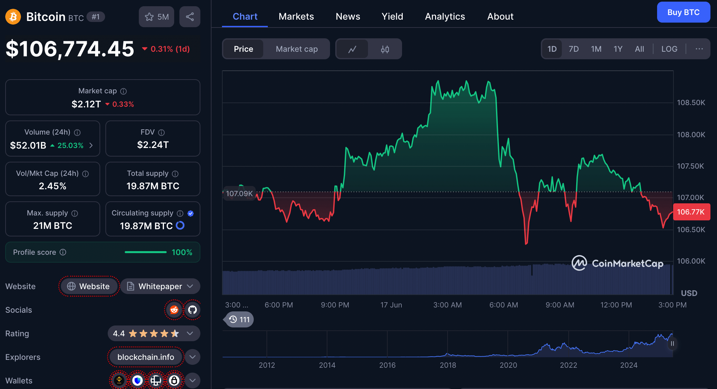
Task: Switch to line chart icon
Action: coord(352,49)
